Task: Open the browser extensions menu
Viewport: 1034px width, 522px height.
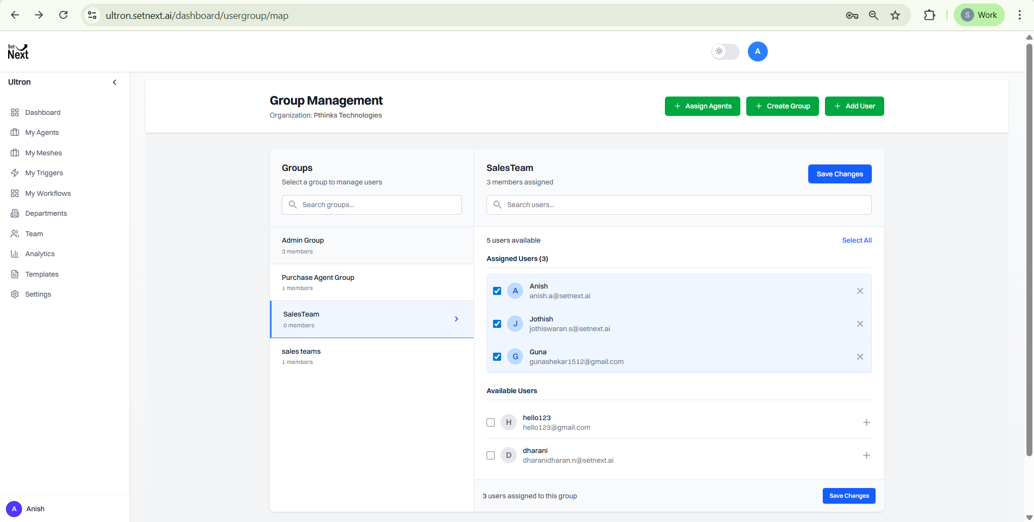Action: 929,15
